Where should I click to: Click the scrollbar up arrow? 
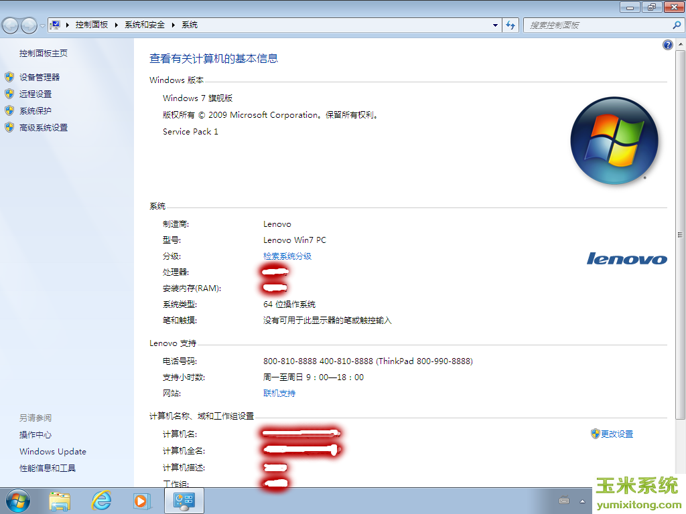(681, 45)
